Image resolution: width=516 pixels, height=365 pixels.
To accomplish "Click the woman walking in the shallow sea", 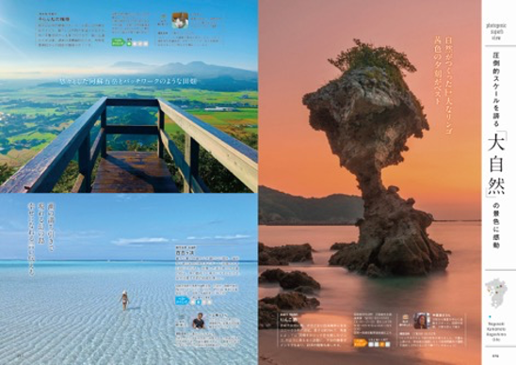I will coord(124,300).
